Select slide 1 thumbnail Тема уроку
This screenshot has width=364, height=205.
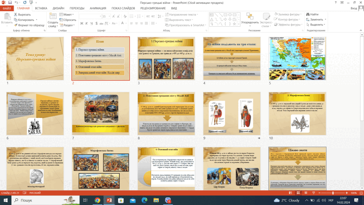[35, 59]
